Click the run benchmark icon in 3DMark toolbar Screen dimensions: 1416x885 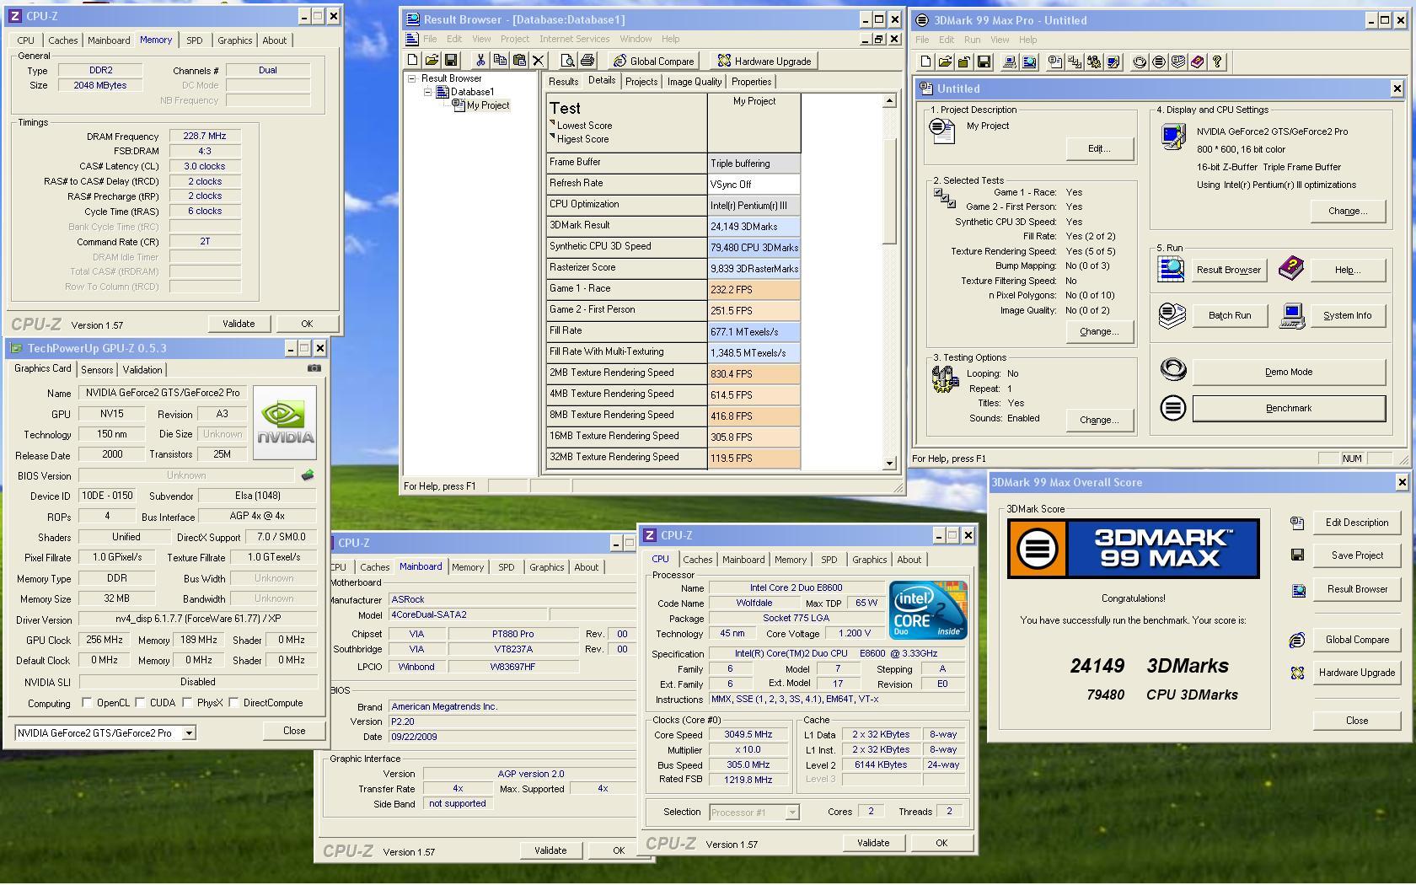point(1159,62)
